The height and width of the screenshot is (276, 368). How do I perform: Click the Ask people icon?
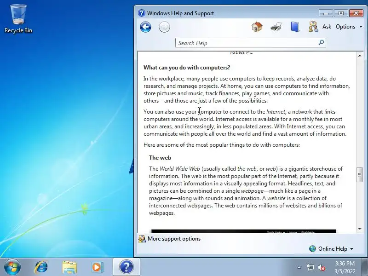point(313,27)
